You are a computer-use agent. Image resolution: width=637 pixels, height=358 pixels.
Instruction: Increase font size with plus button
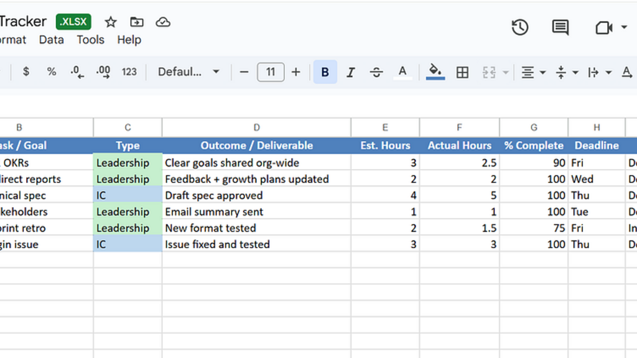click(x=296, y=72)
